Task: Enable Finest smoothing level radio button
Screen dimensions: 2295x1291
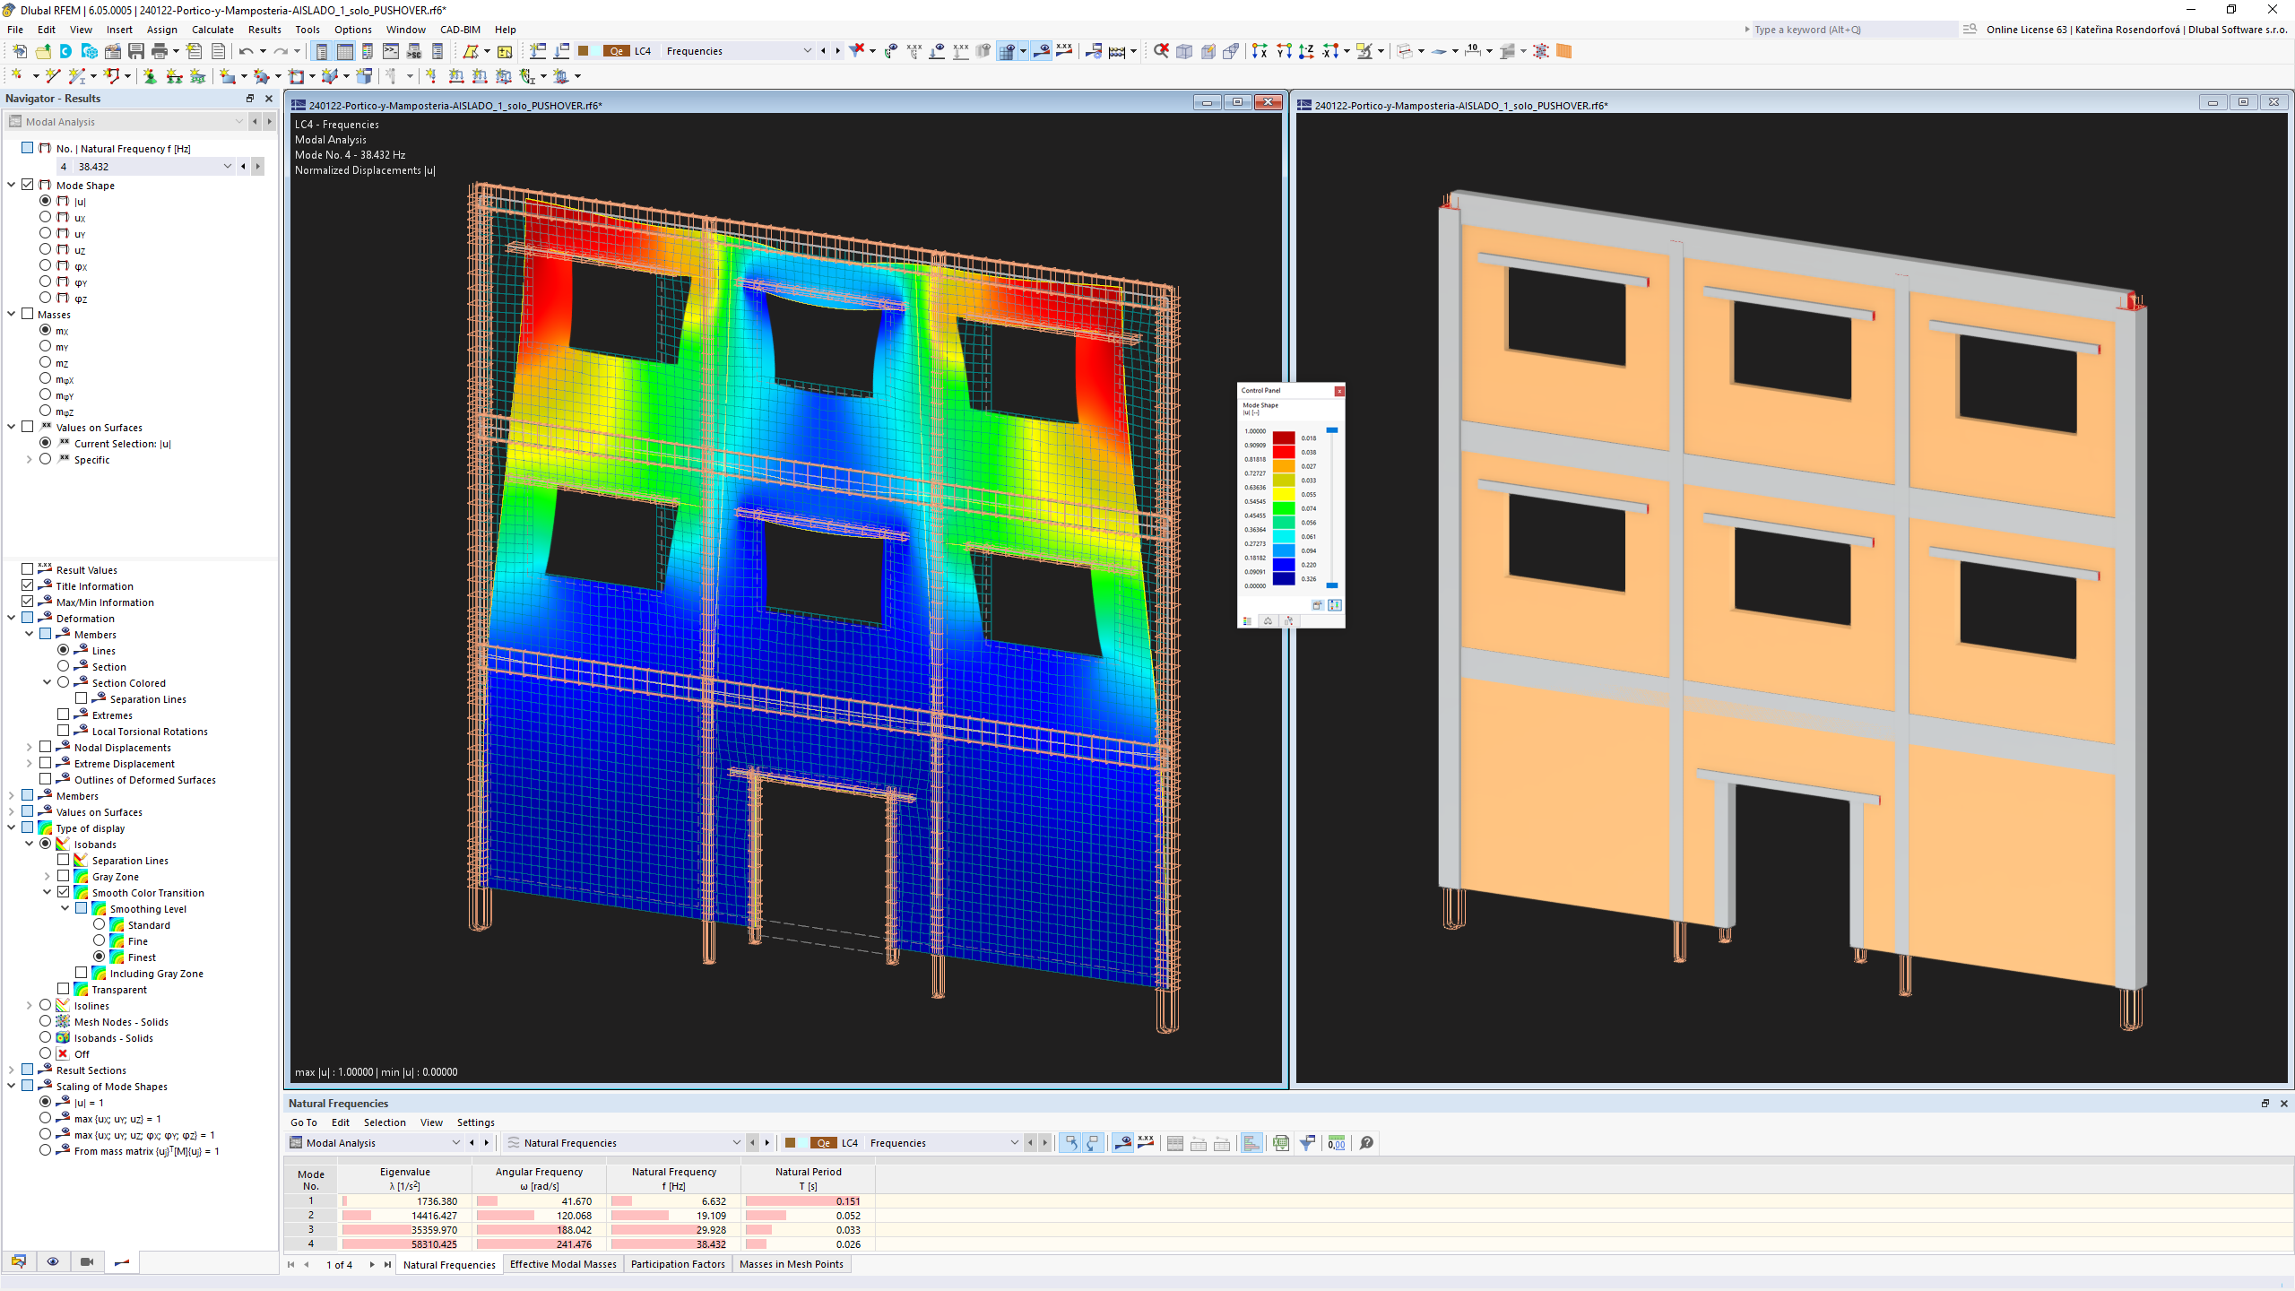Action: [100, 957]
